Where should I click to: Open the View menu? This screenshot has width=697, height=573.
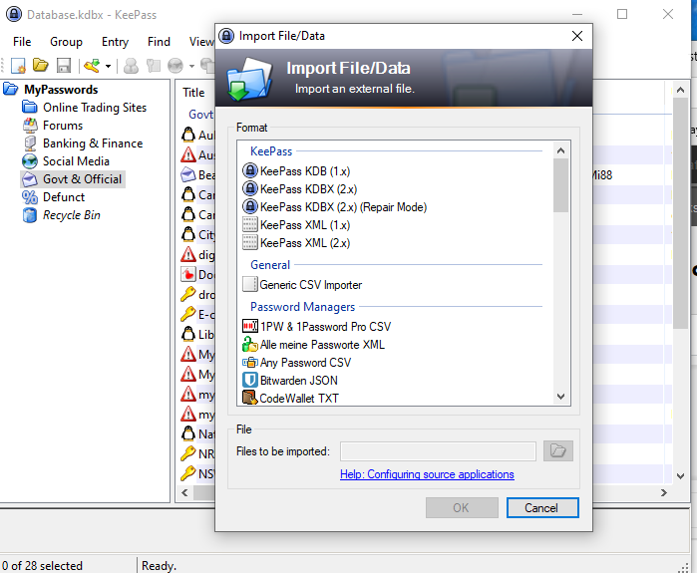tap(201, 42)
